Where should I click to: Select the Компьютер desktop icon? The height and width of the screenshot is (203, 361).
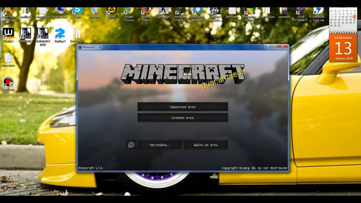pyautogui.click(x=60, y=13)
